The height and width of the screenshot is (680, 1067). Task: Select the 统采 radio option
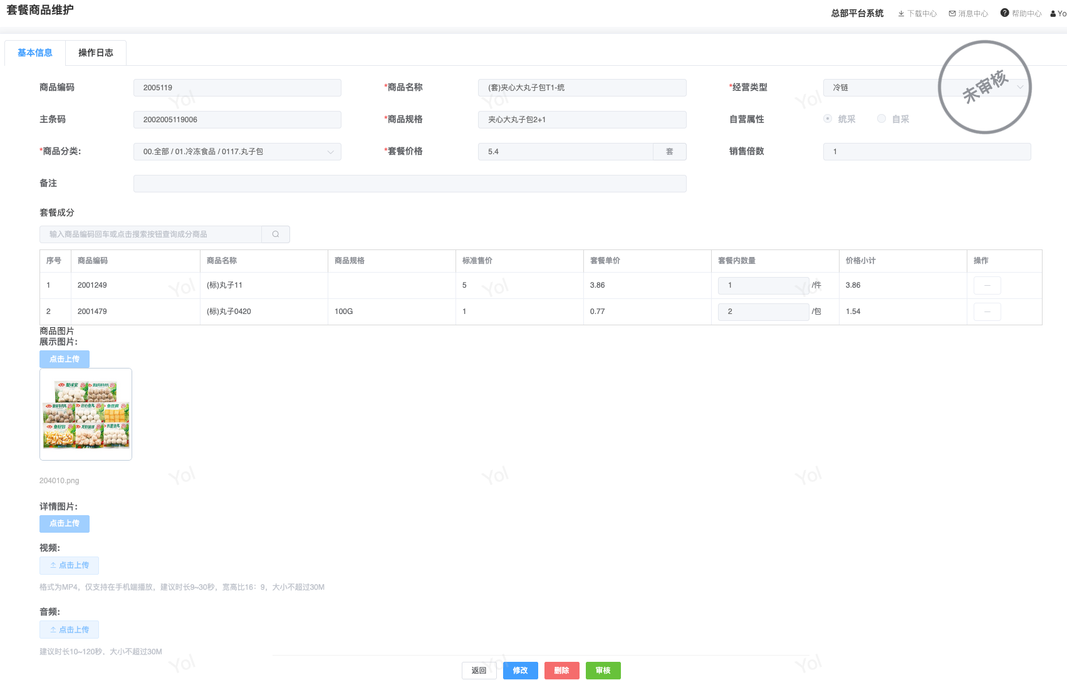click(x=828, y=119)
